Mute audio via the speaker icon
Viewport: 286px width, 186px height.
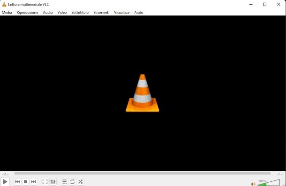[253, 184]
